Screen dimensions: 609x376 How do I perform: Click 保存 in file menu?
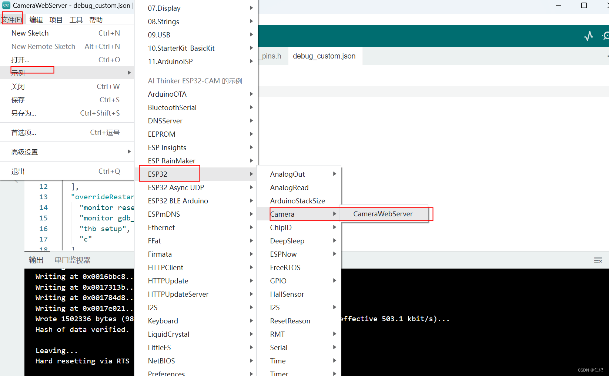point(67,100)
